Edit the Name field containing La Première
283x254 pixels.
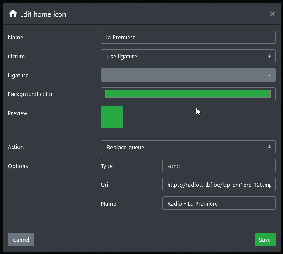pyautogui.click(x=188, y=37)
